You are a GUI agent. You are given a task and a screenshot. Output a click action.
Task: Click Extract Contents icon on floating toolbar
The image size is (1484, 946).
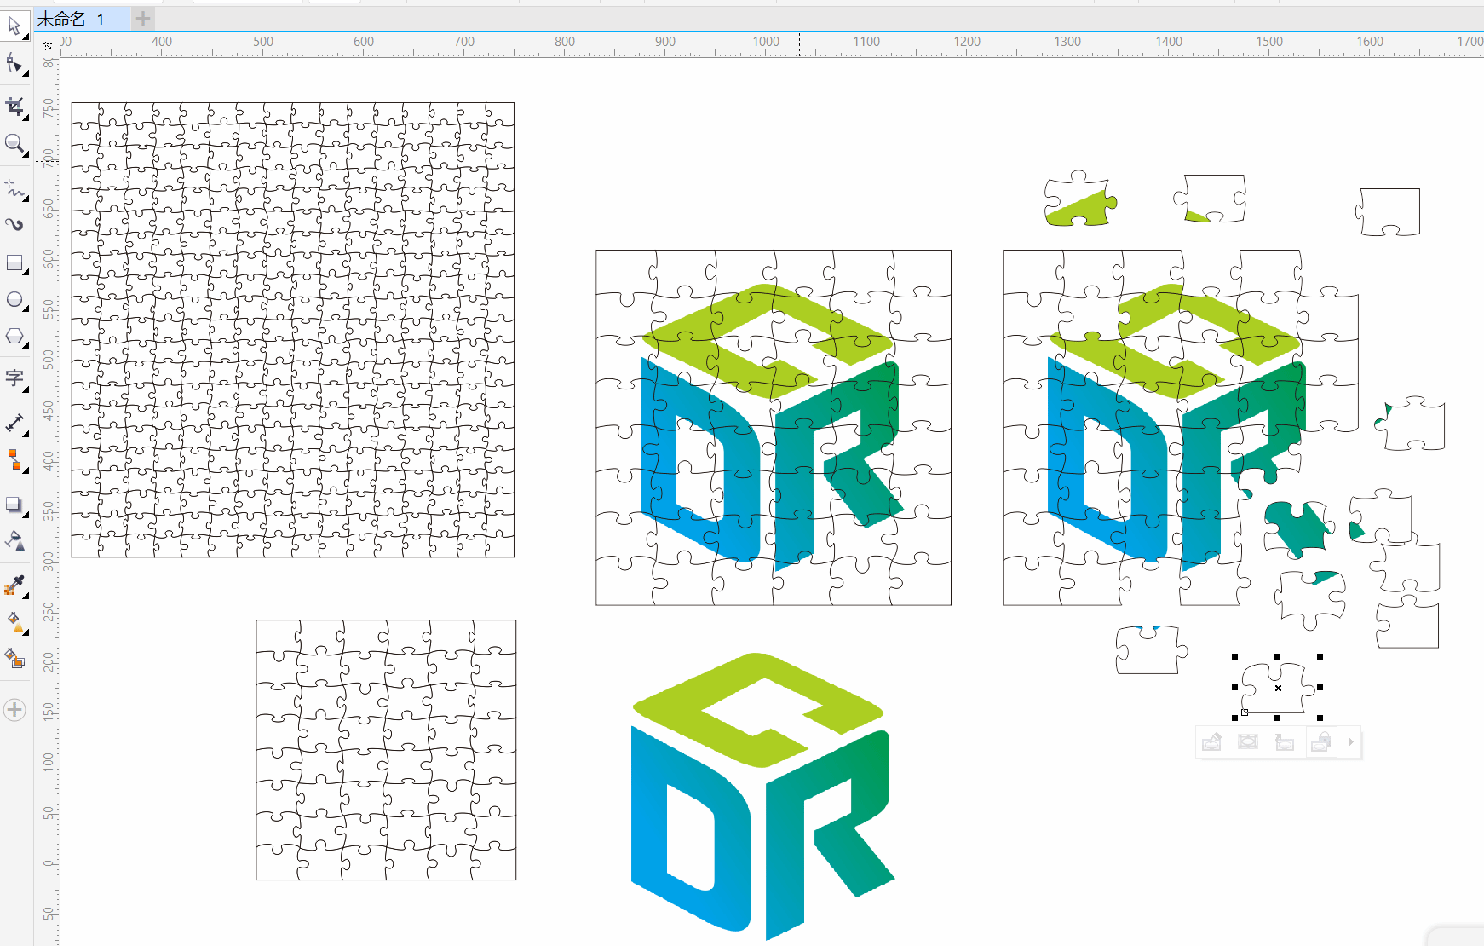click(x=1285, y=742)
